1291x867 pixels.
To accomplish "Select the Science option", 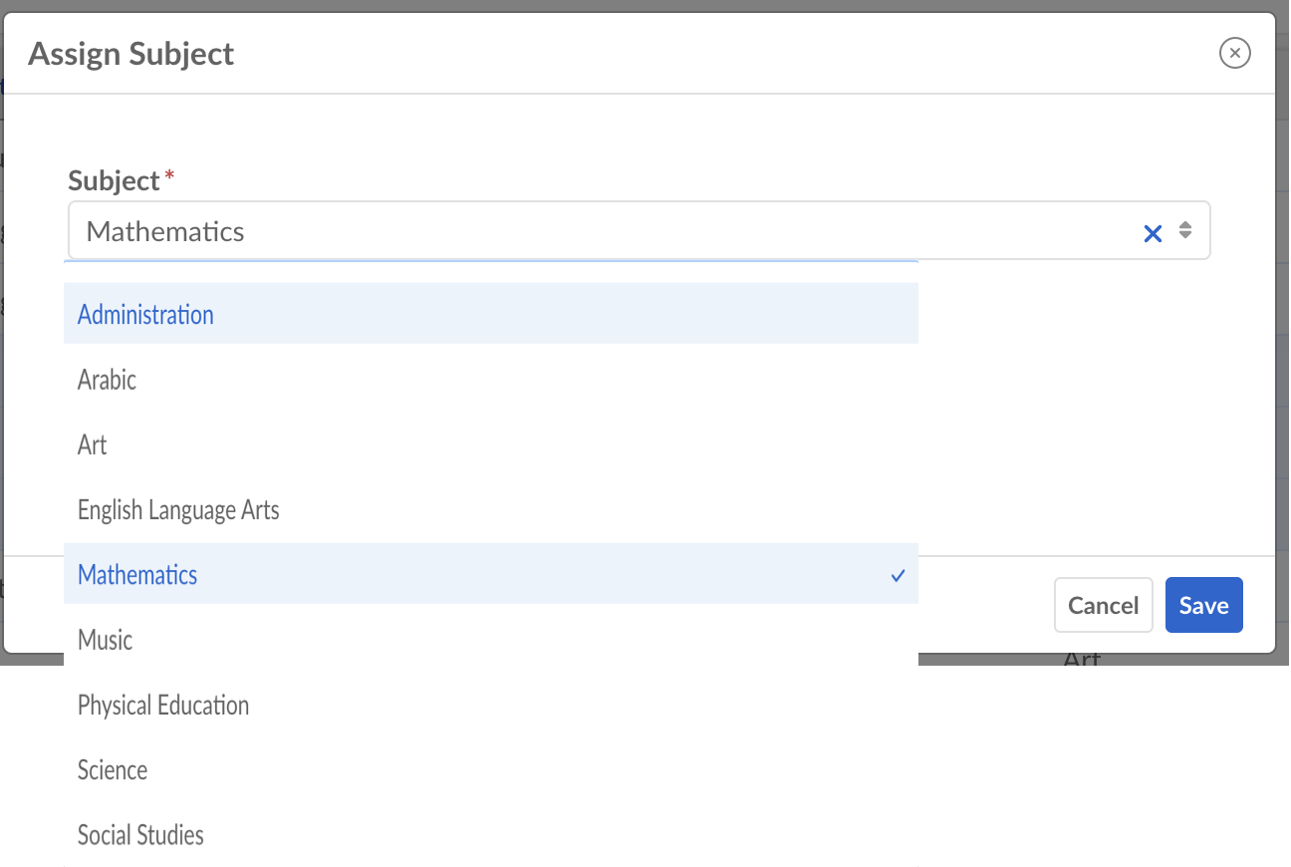I will pos(113,770).
